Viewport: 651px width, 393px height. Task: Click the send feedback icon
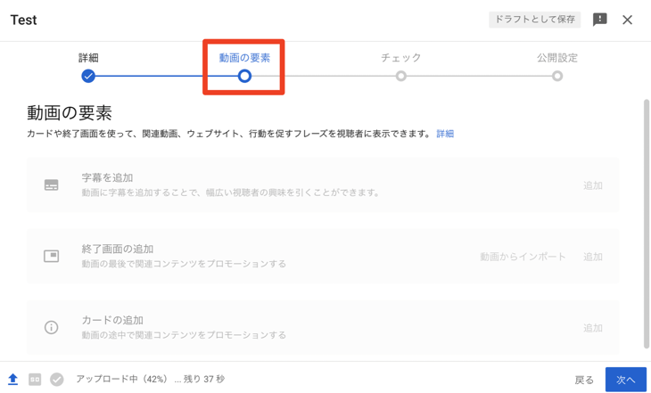click(x=599, y=20)
